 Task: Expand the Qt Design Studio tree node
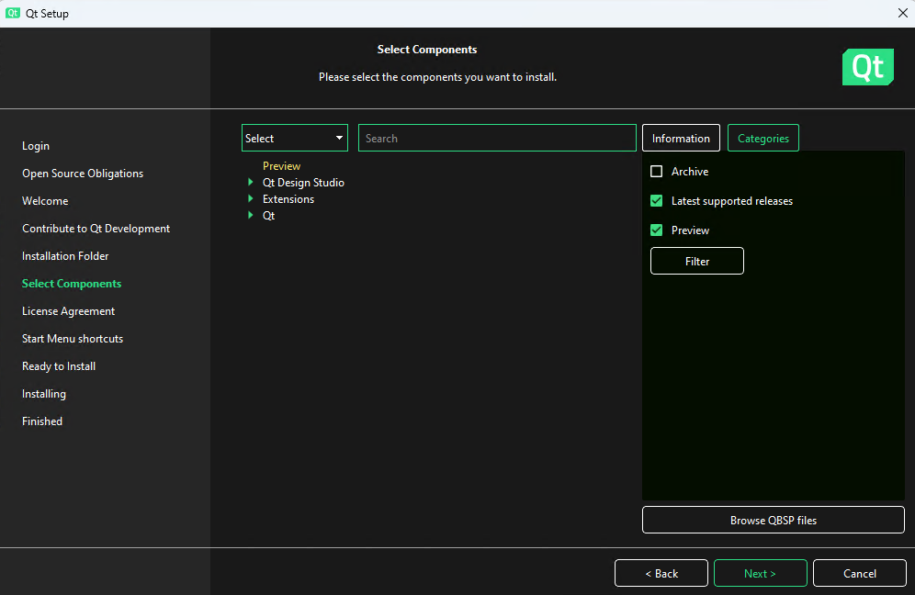251,182
